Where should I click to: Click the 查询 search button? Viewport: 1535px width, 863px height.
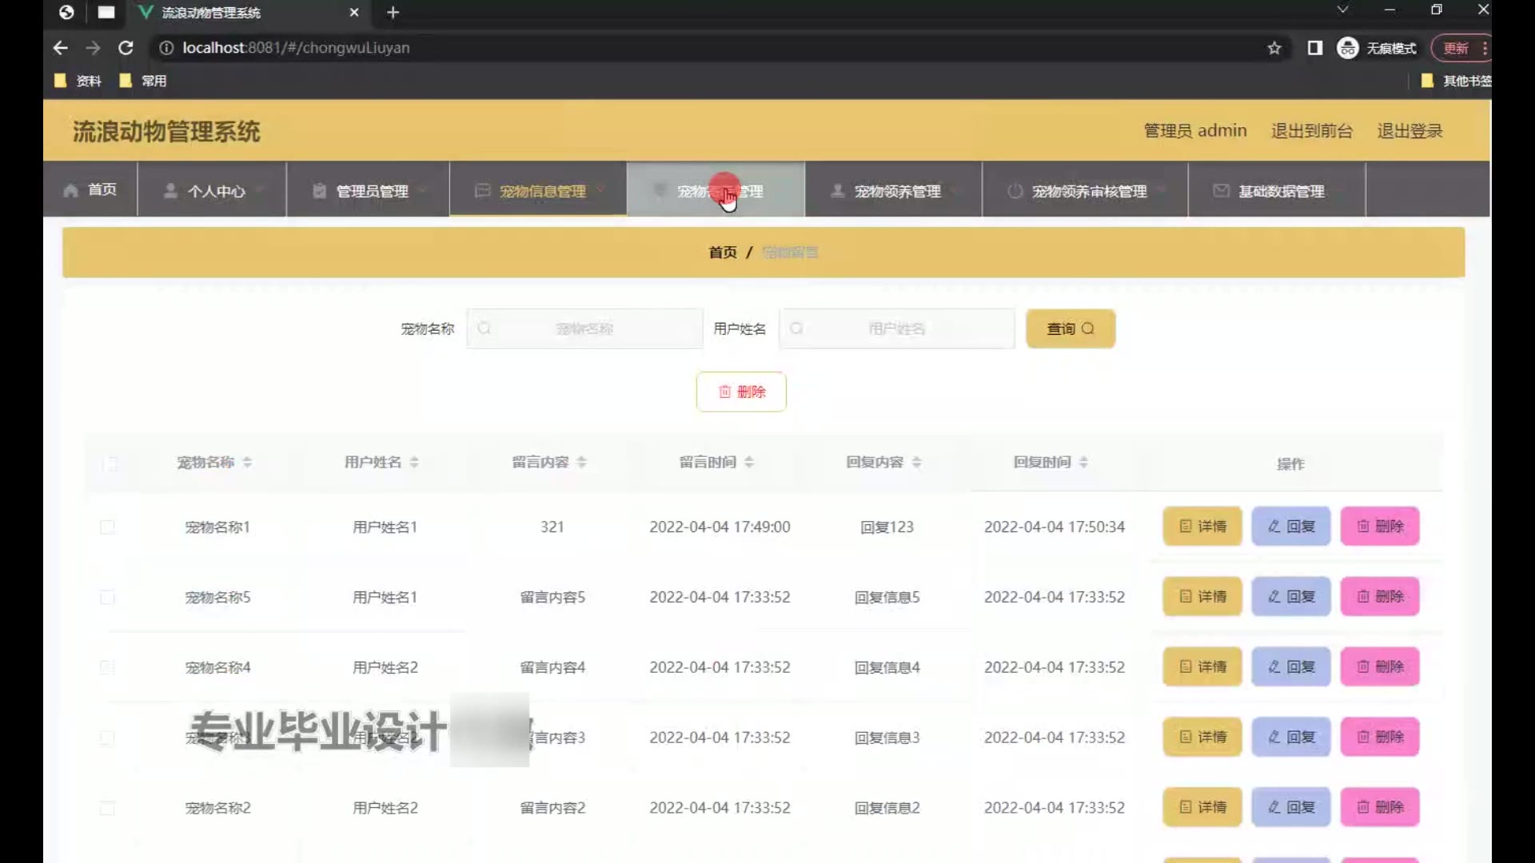[x=1071, y=328]
